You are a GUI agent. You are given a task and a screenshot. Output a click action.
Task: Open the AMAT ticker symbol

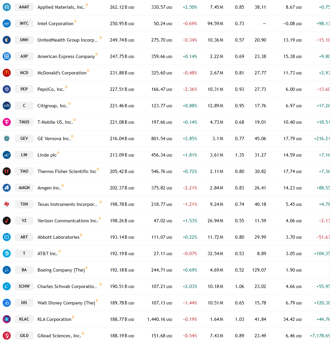(24, 7)
